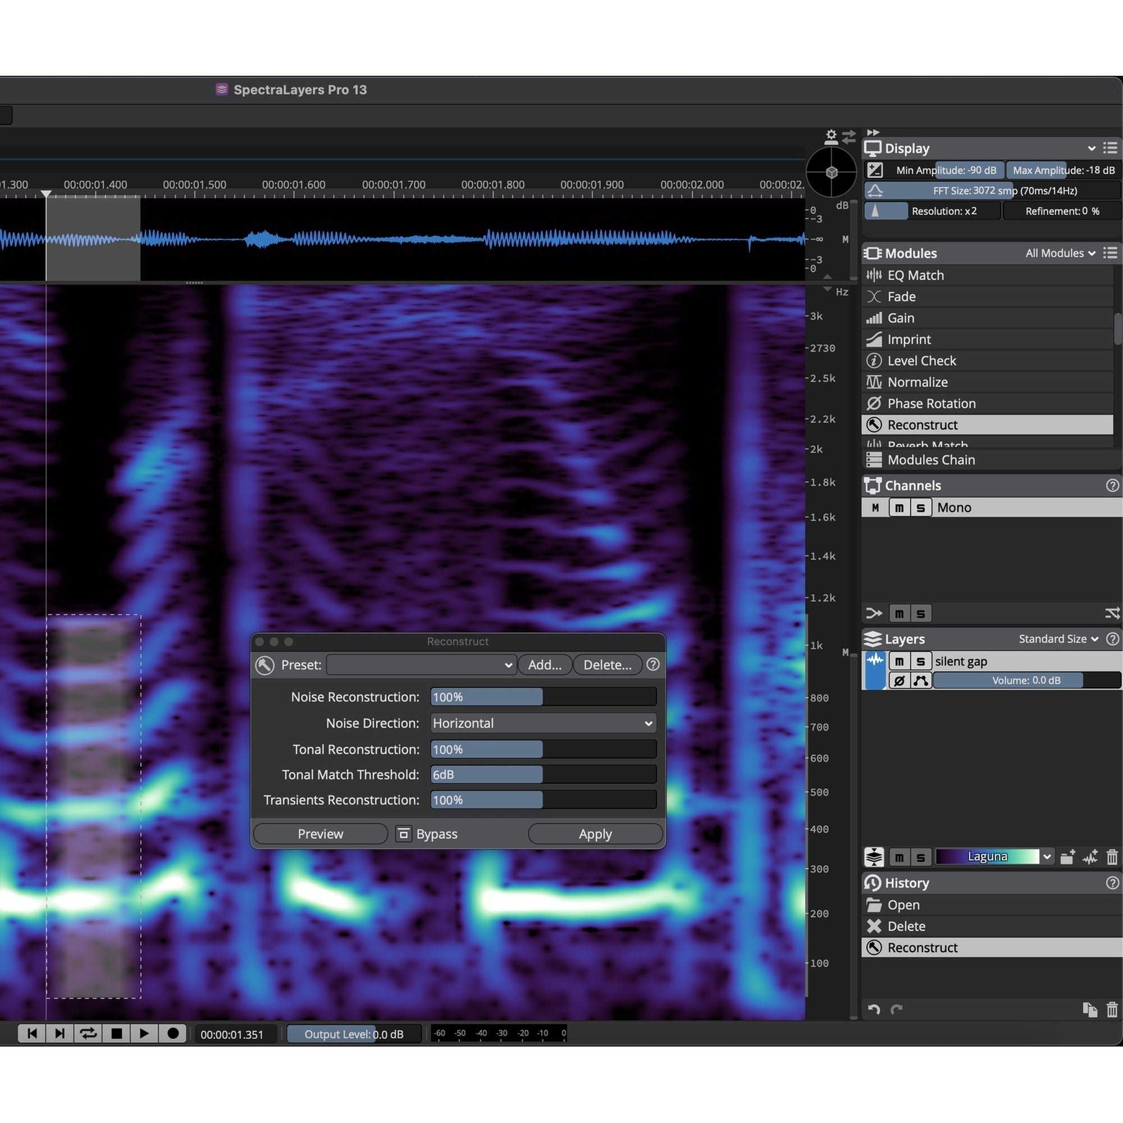Screen dimensions: 1123x1123
Task: Click the Resolution x2 field
Action: point(932,211)
